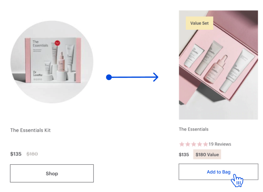Open the pink box Essentials product photo
The image size is (263, 192).
click(x=218, y=65)
